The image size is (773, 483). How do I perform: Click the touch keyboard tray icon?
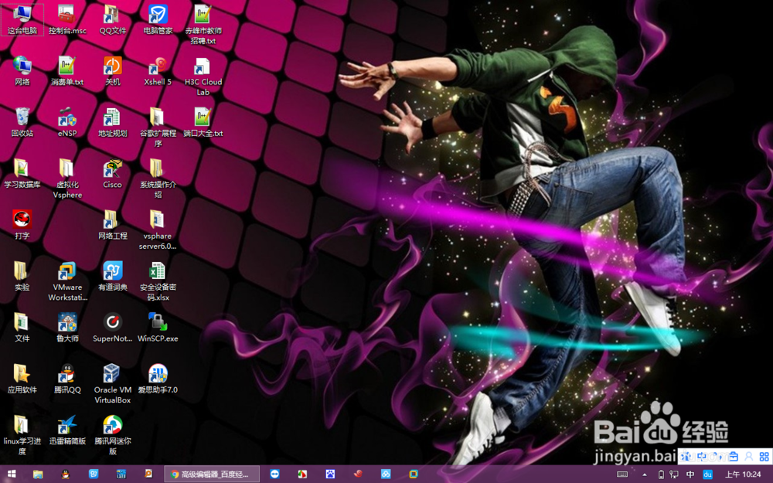622,474
